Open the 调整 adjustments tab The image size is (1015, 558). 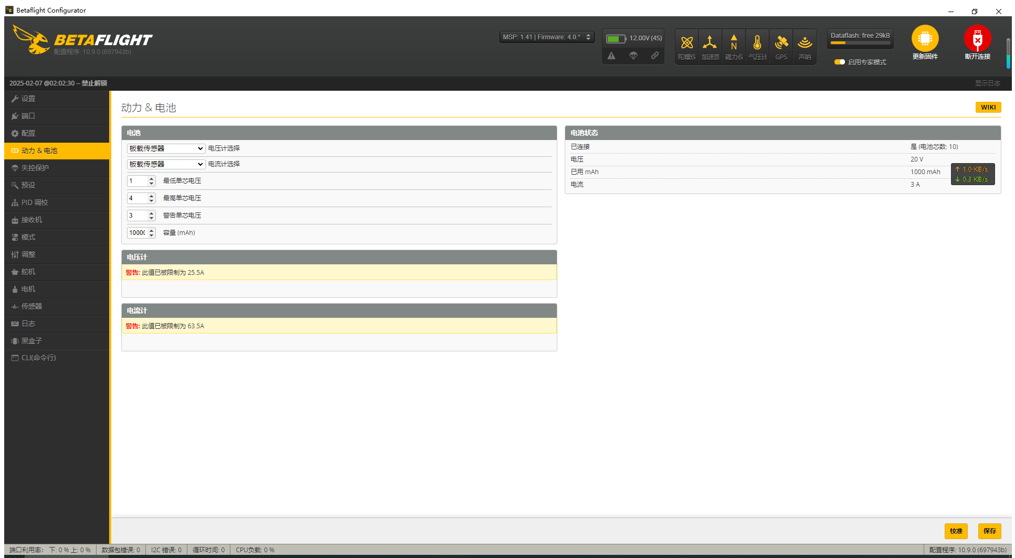coord(57,254)
